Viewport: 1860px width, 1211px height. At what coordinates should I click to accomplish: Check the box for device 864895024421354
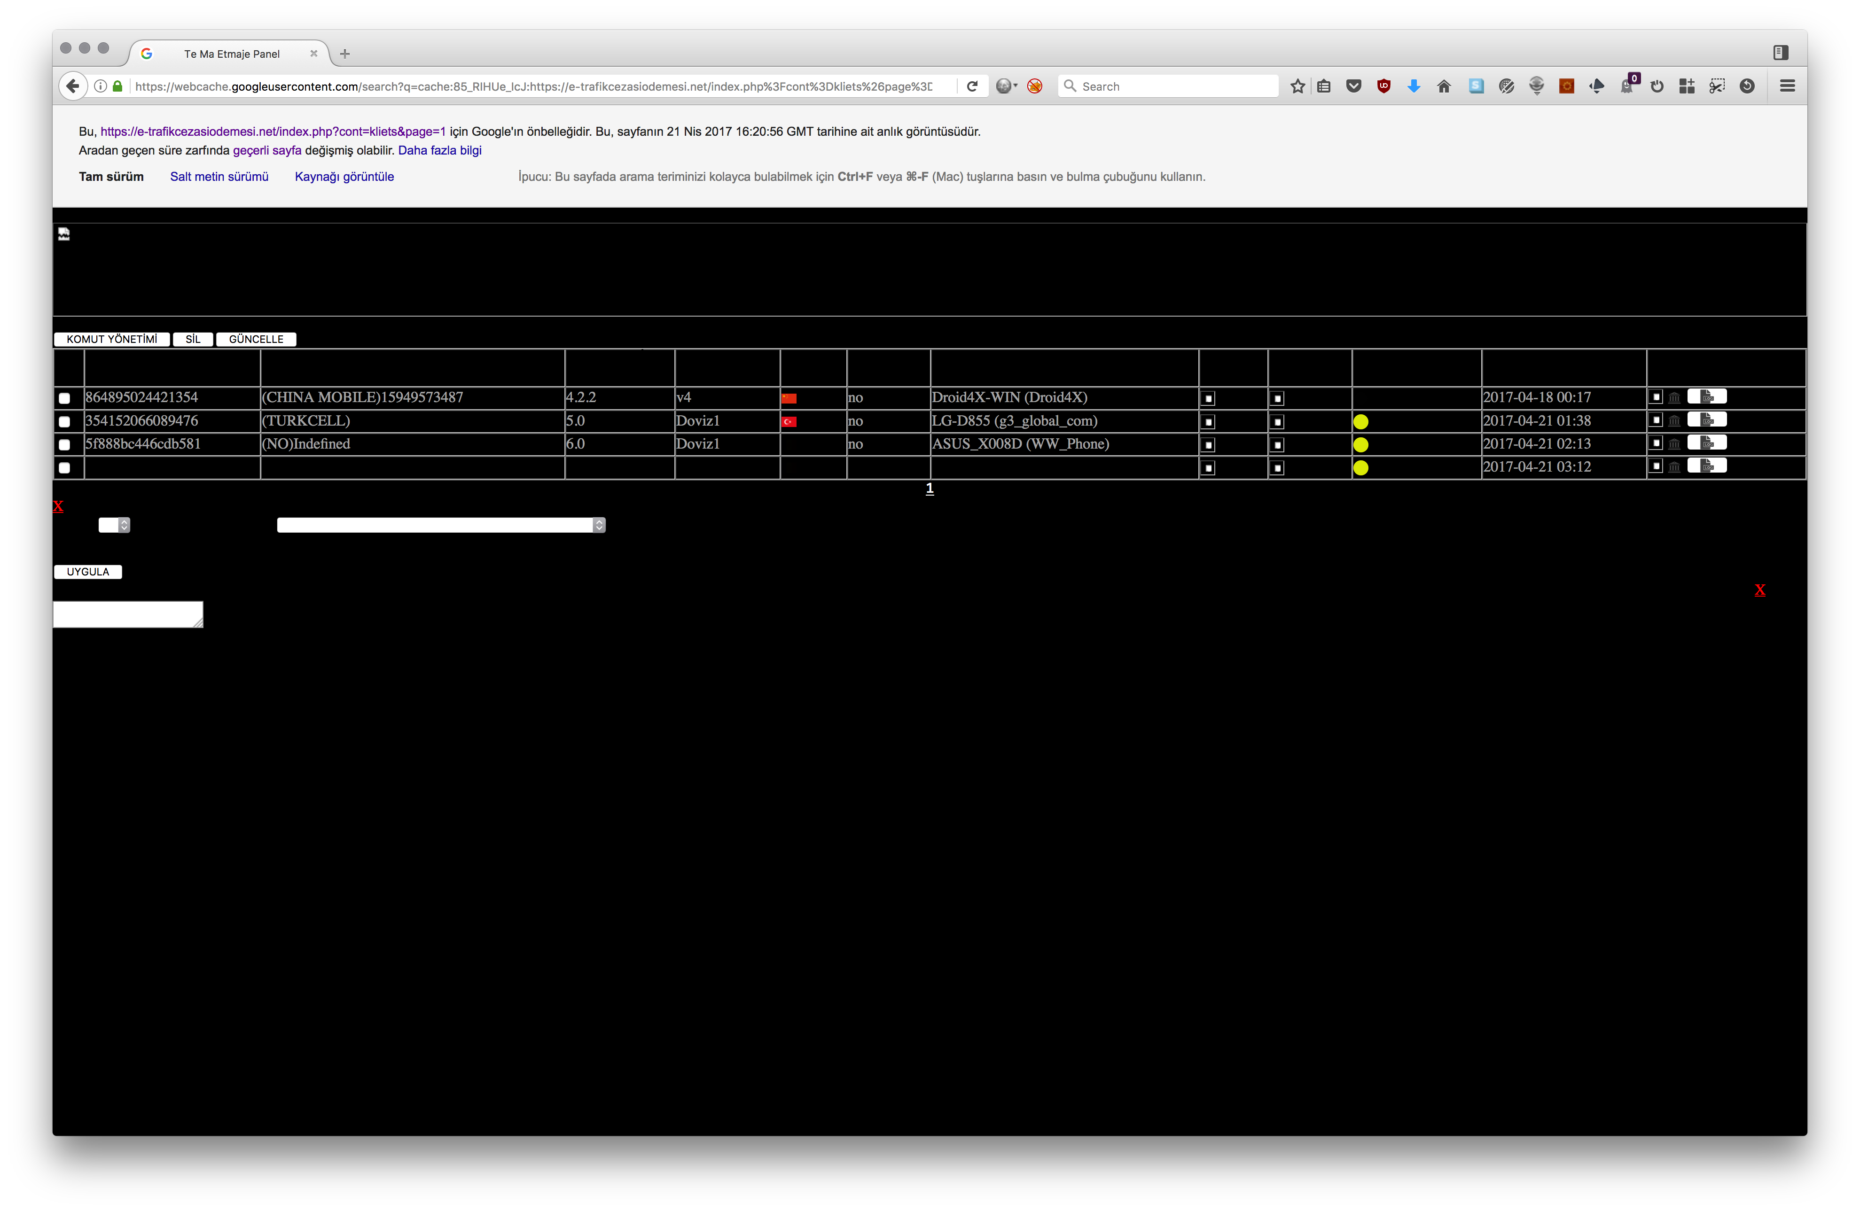pyautogui.click(x=64, y=398)
